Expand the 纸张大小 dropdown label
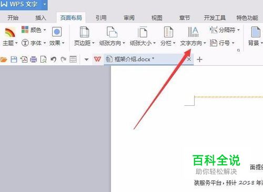This screenshot has height=192, width=263. [x=143, y=43]
